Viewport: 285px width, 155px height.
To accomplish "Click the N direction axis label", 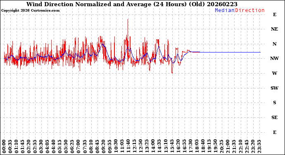I will (274, 44).
